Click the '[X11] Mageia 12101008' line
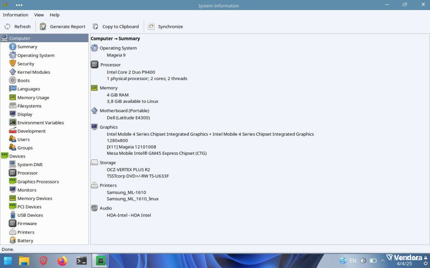 pos(132,147)
